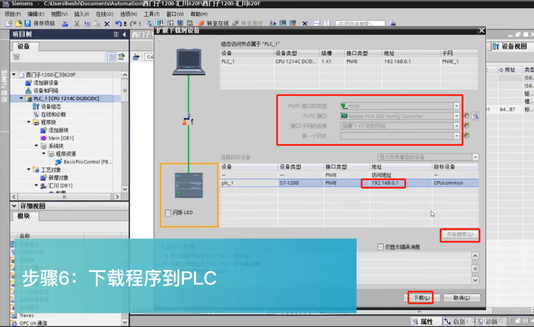Open the 属性 inspector tab
The height and width of the screenshot is (327, 534).
(423, 321)
